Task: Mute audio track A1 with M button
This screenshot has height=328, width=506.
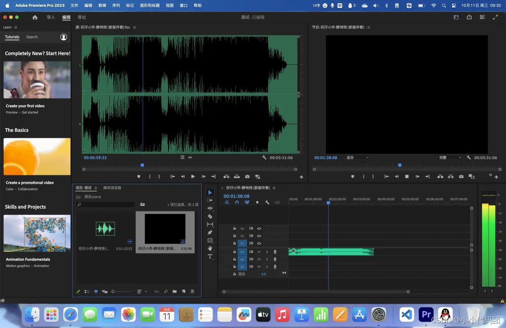Action: pos(259,252)
